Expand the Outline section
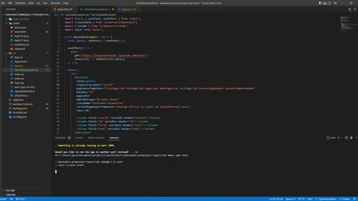 10,190
